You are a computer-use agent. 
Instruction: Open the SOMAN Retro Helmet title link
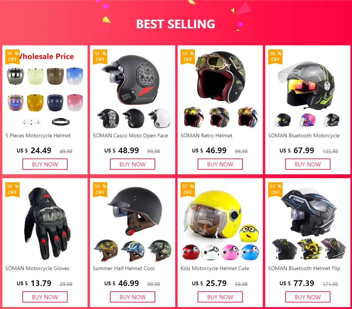coord(207,136)
